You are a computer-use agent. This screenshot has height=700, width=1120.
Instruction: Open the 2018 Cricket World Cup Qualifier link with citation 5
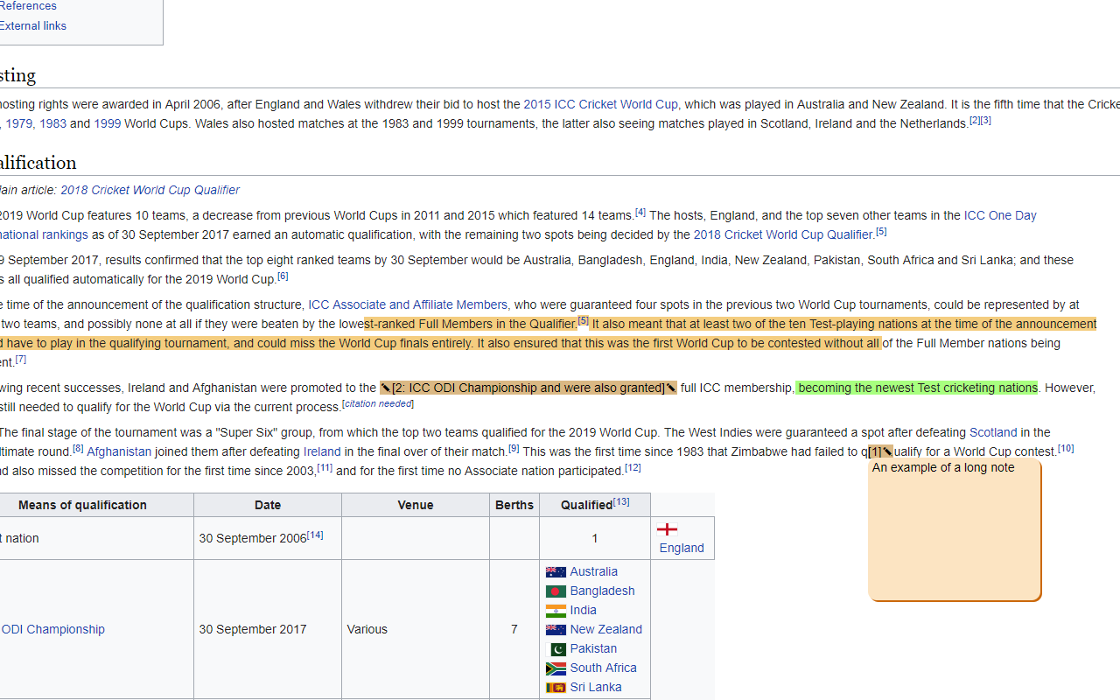pos(784,234)
